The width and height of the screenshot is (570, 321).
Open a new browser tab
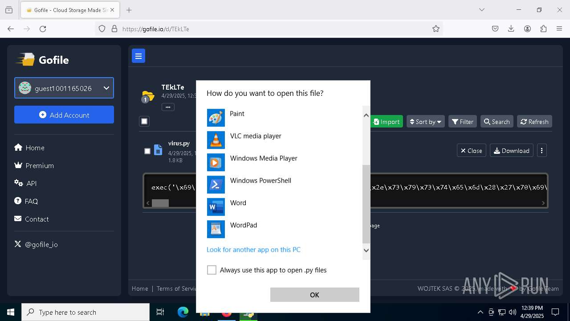point(129,10)
